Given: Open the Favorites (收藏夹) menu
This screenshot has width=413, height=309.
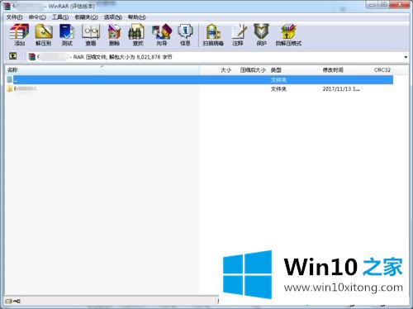Looking at the screenshot, I should [86, 17].
